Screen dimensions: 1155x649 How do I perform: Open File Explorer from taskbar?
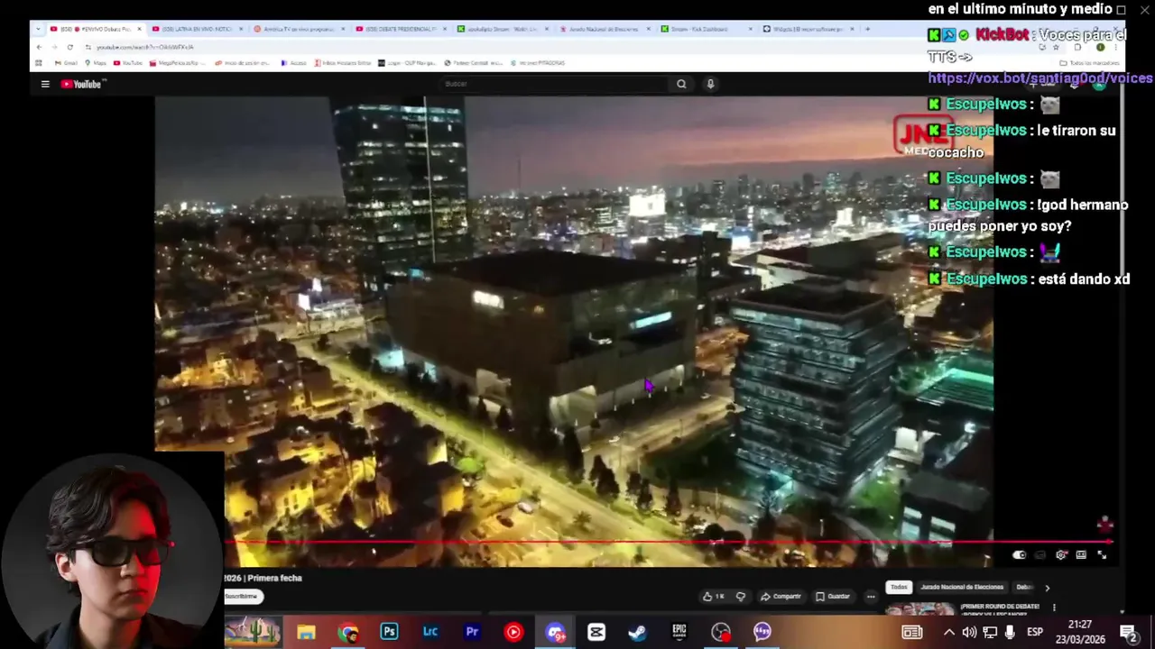coord(306,632)
